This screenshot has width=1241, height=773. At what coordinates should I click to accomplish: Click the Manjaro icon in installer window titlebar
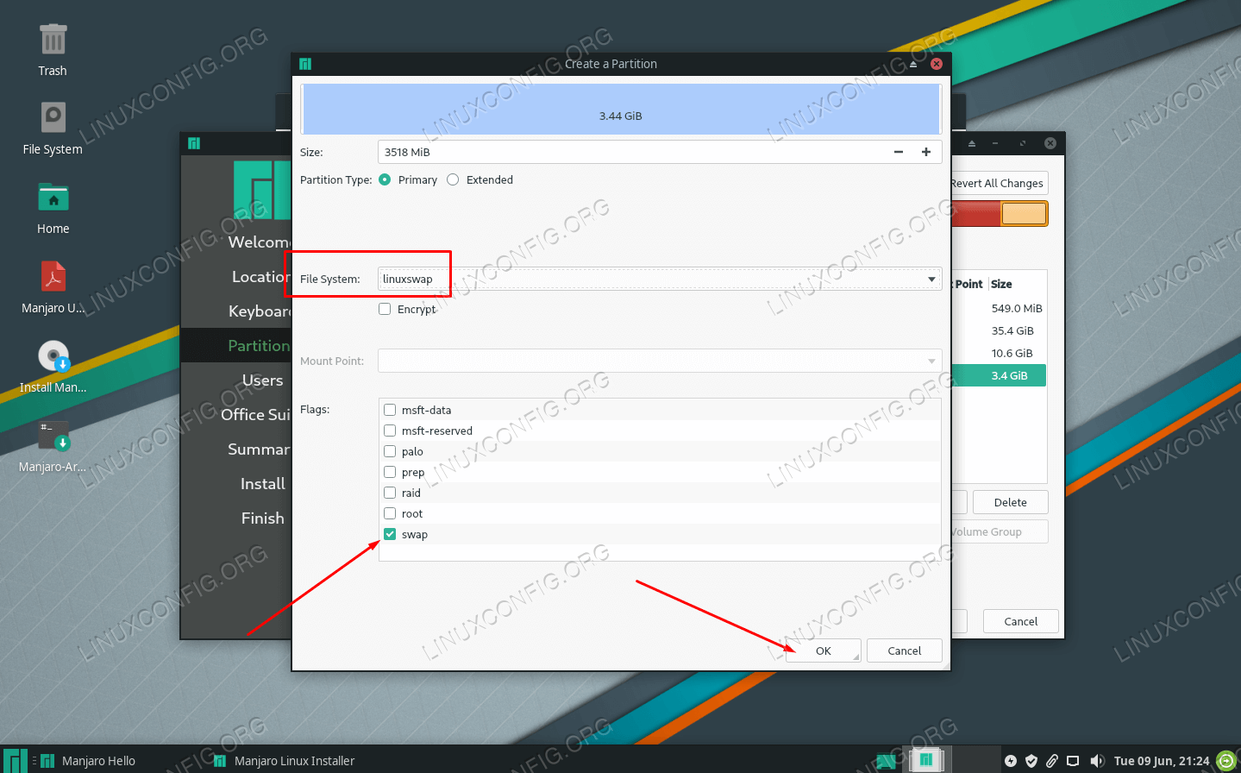click(x=194, y=143)
